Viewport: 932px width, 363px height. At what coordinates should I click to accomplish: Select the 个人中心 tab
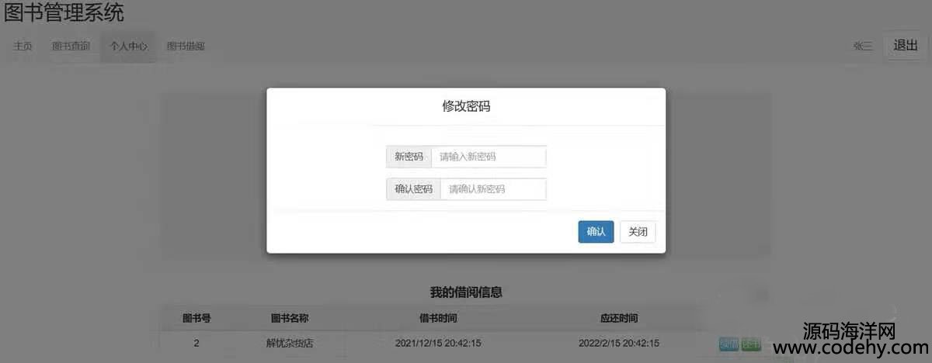pos(128,47)
